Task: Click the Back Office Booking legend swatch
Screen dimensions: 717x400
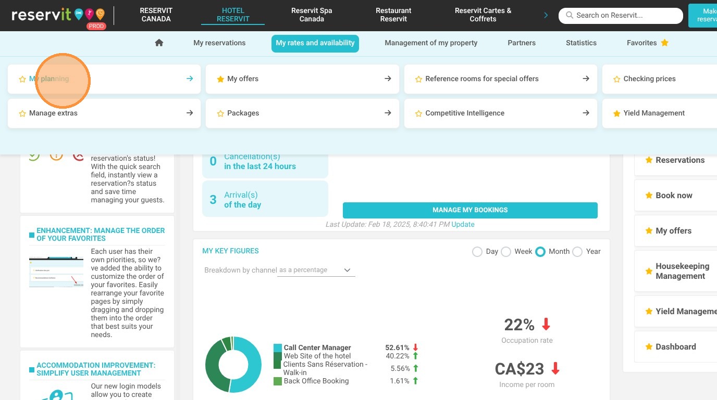Action: [278, 381]
